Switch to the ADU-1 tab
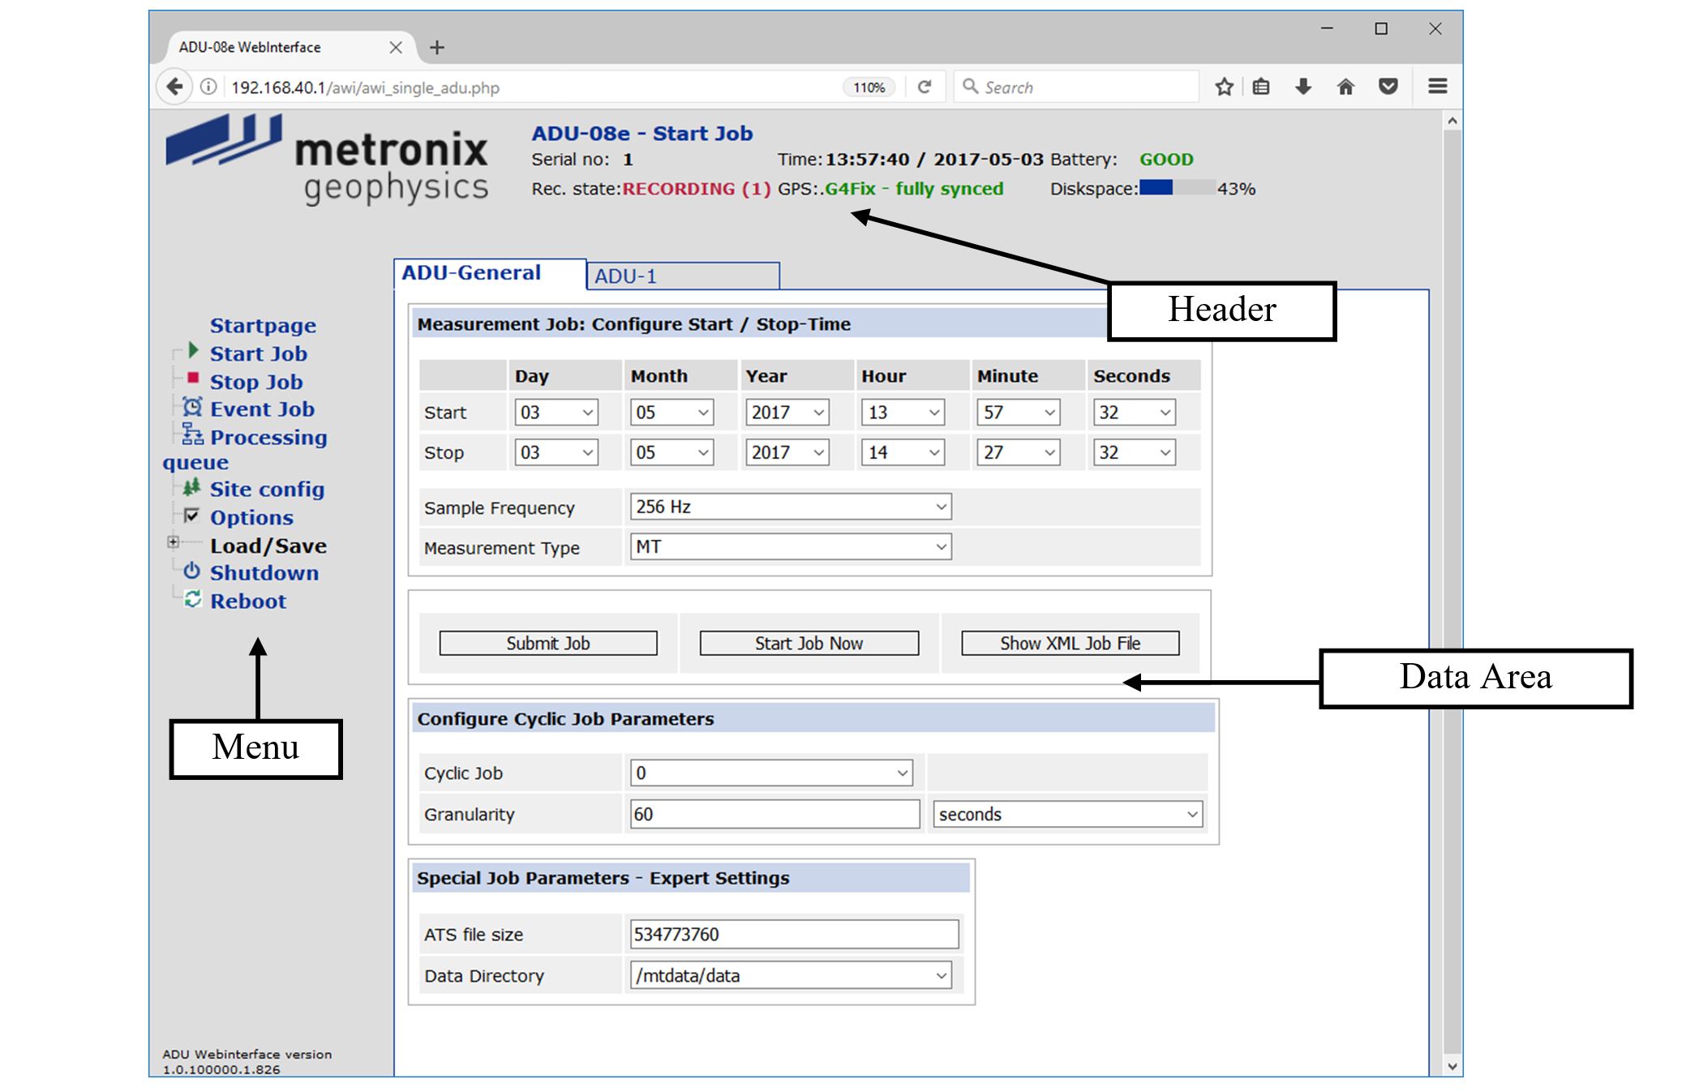 [x=684, y=276]
